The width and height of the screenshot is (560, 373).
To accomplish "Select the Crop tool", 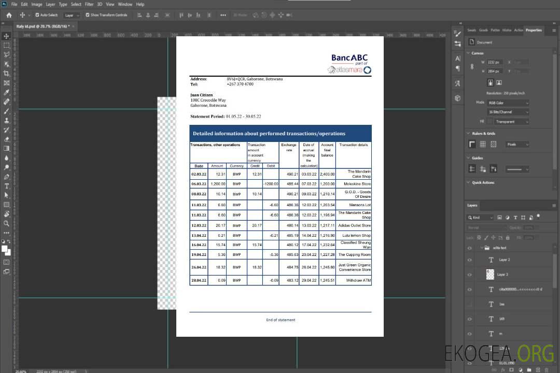I will click(x=6, y=74).
